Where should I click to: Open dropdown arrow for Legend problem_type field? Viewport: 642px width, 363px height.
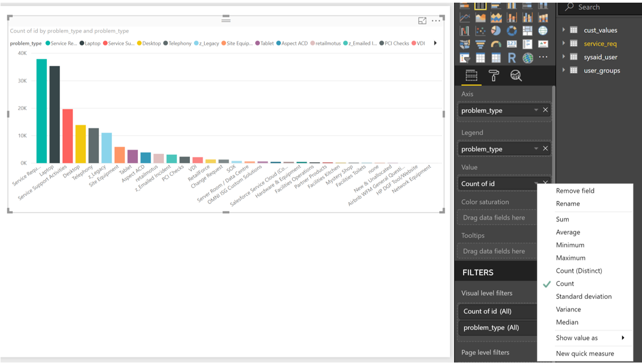536,149
